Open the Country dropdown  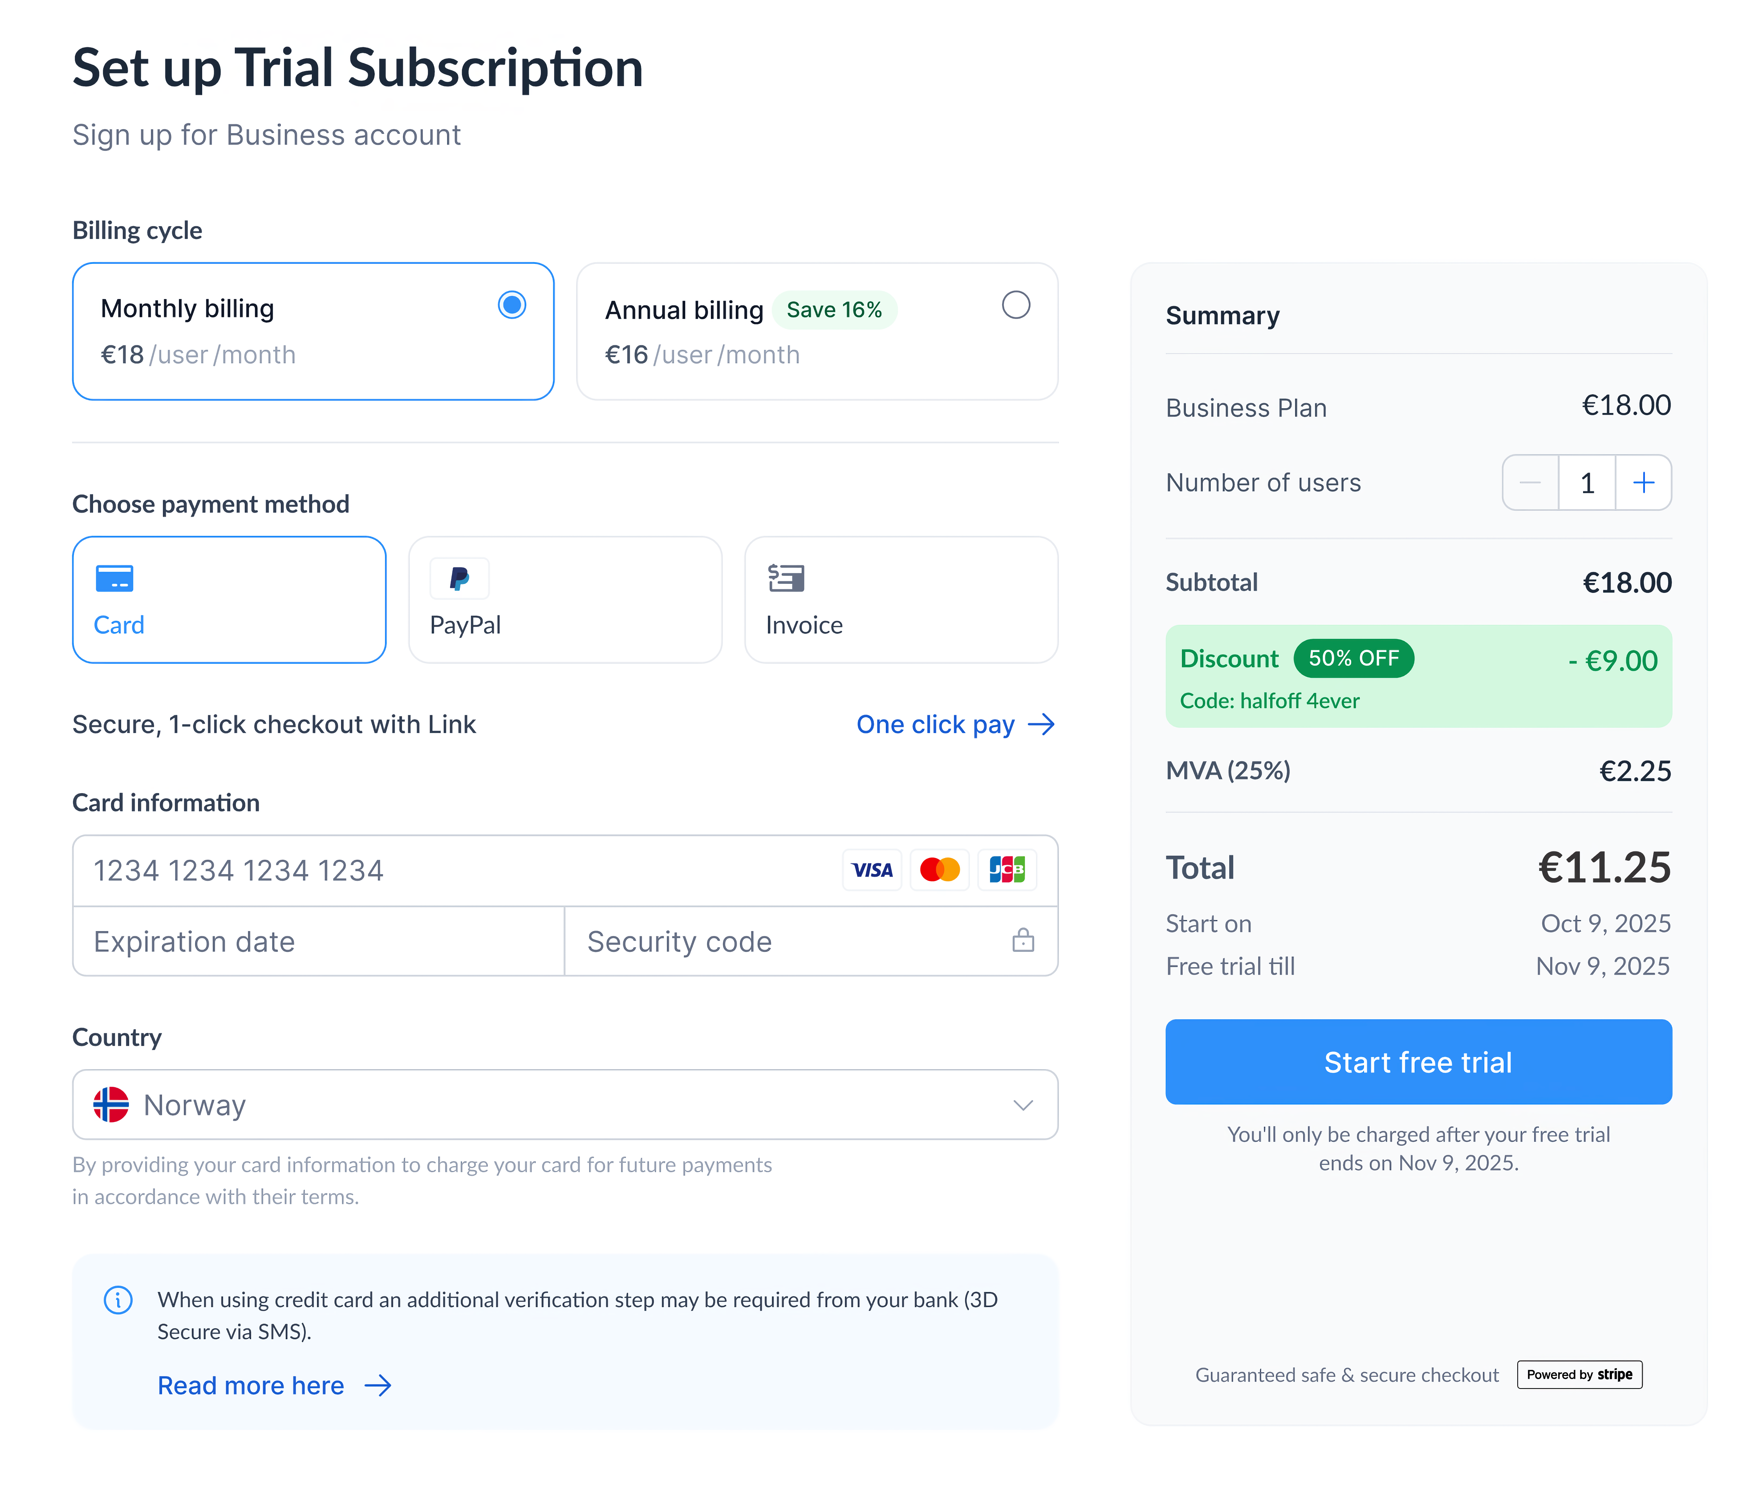(1023, 1105)
